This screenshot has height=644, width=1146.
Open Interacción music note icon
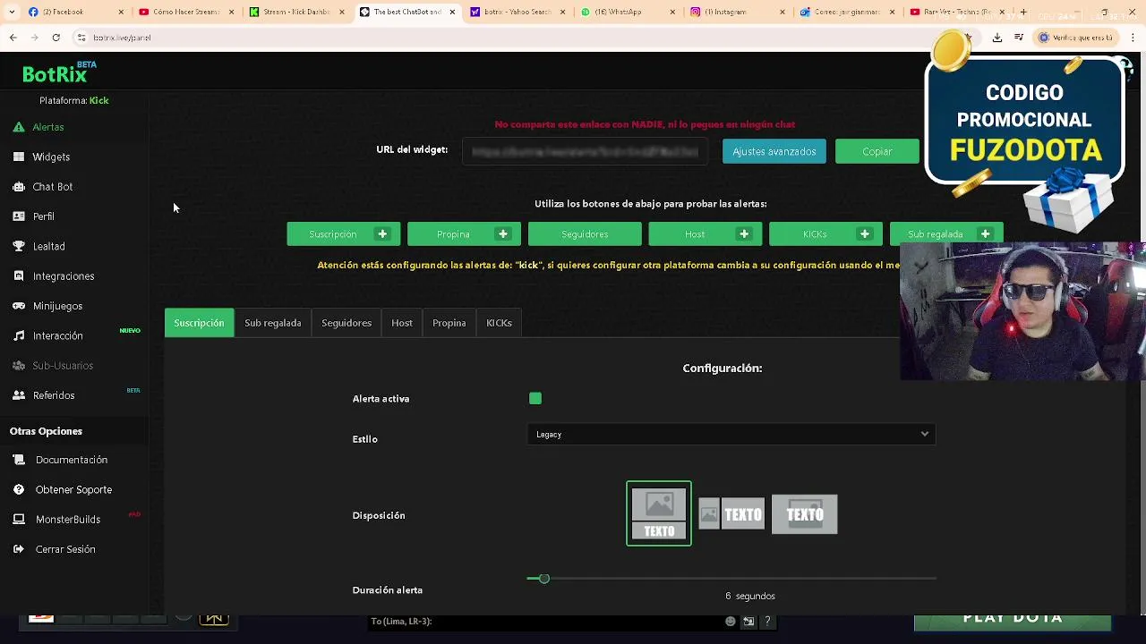point(19,335)
